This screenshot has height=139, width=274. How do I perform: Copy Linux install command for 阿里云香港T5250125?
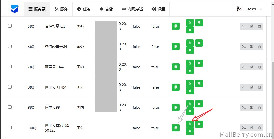coord(190,124)
